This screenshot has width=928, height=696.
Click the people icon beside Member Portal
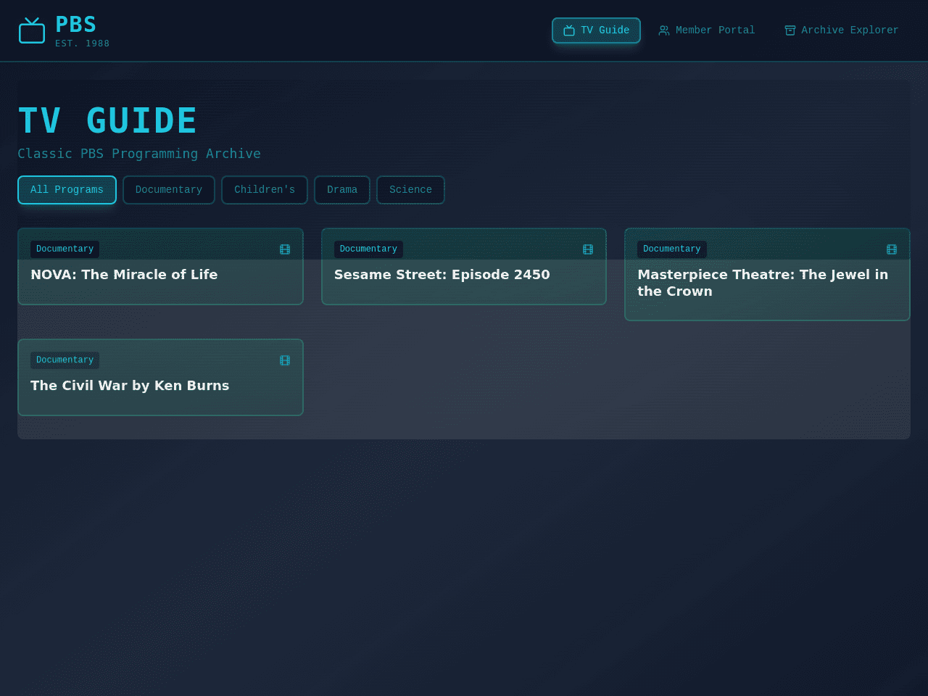[x=664, y=30]
